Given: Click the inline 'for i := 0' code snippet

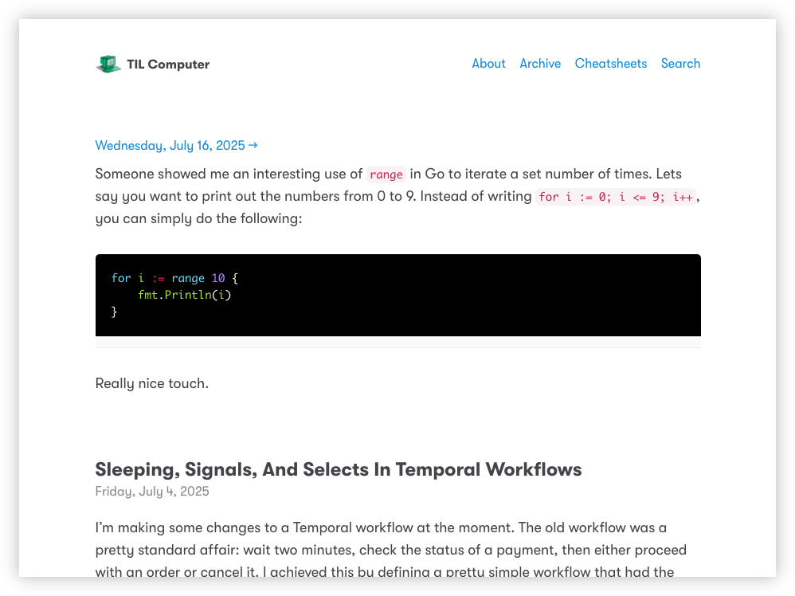Looking at the screenshot, I should (616, 197).
